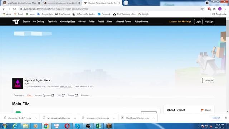Open the Chrome three-dot menu
Image resolution: width=229 pixels, height=129 pixels.
(225, 9)
